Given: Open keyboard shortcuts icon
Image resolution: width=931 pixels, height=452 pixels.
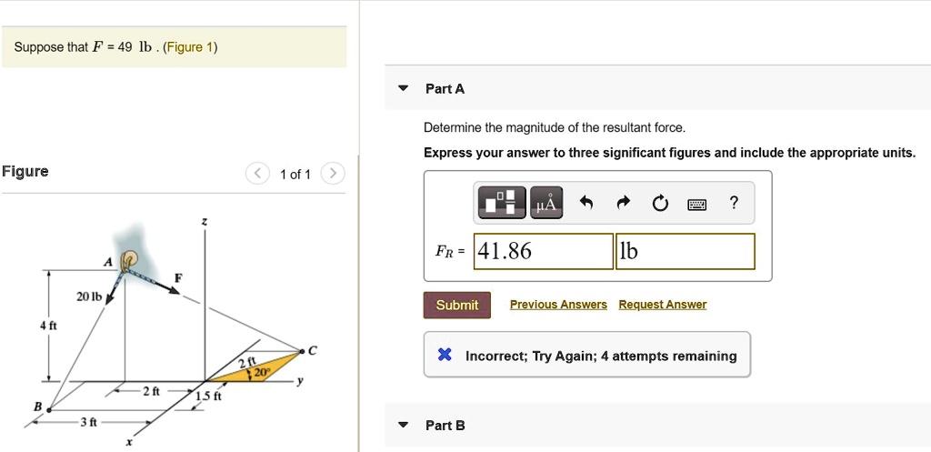Looking at the screenshot, I should [696, 204].
